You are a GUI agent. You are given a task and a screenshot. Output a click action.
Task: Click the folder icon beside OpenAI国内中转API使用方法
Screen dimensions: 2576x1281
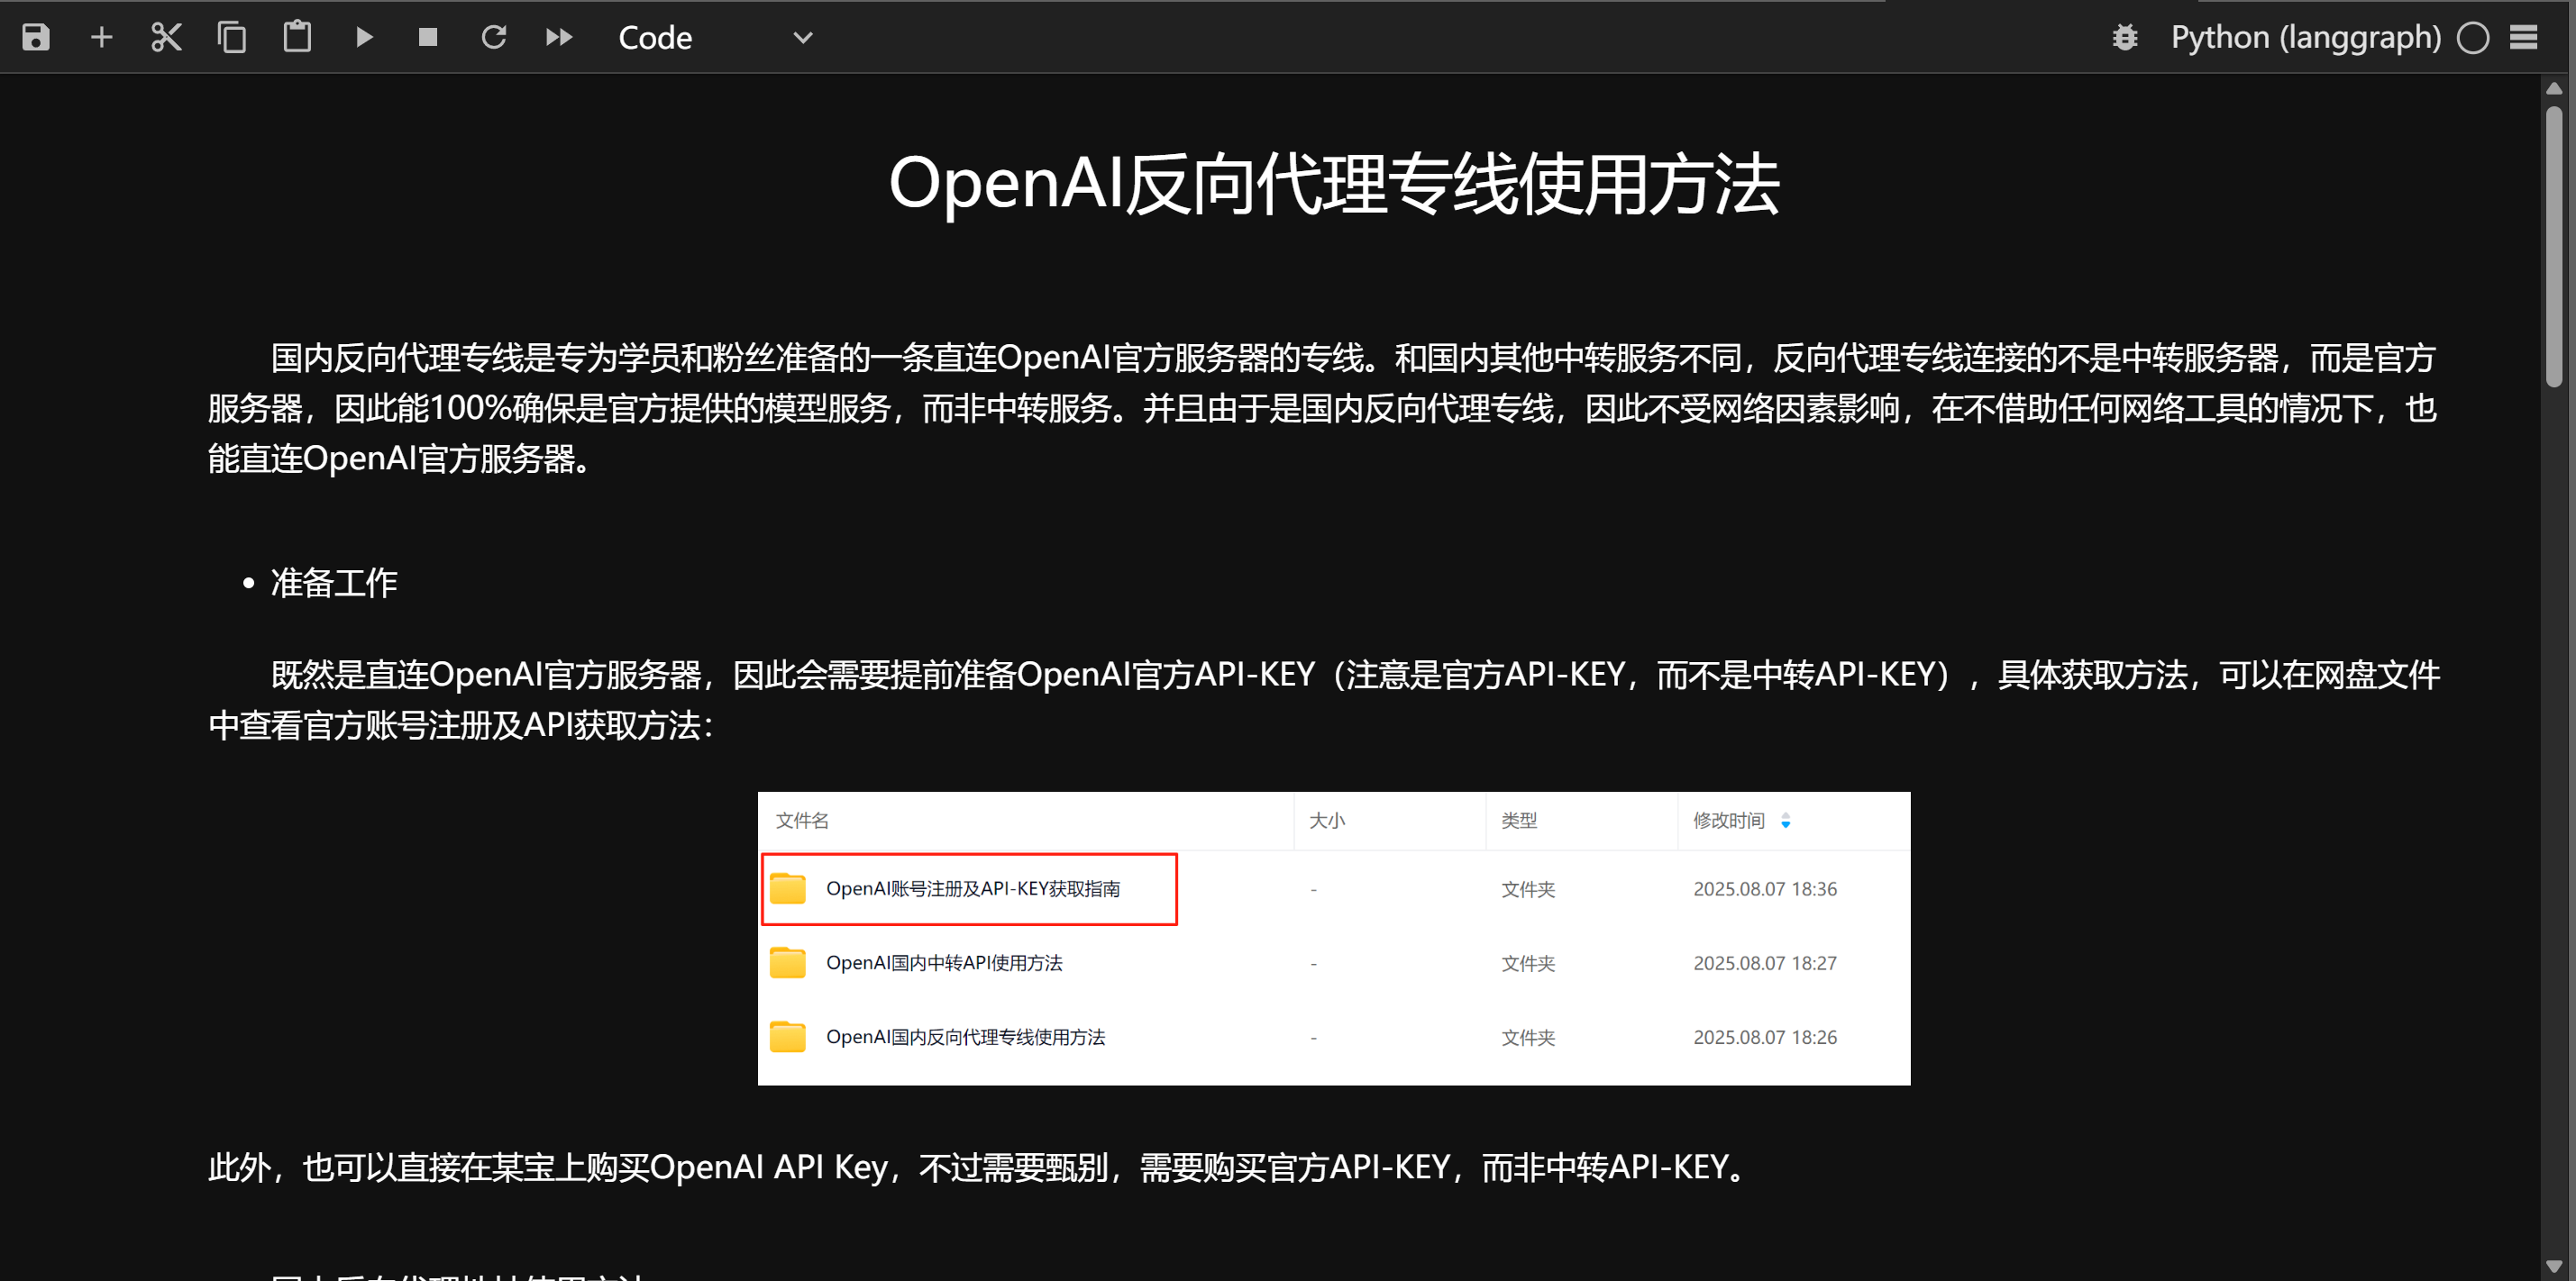click(x=788, y=962)
